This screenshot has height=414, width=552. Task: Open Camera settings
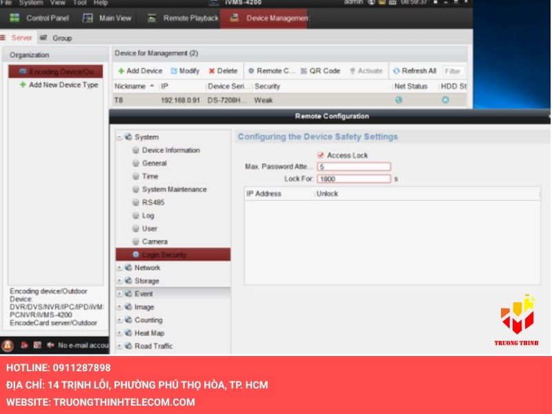[x=155, y=241]
